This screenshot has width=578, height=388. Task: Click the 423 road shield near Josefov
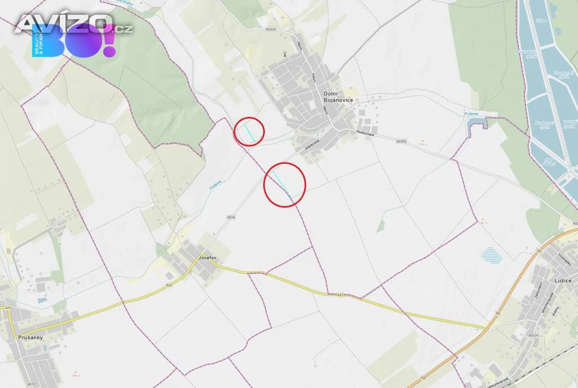click(x=169, y=285)
